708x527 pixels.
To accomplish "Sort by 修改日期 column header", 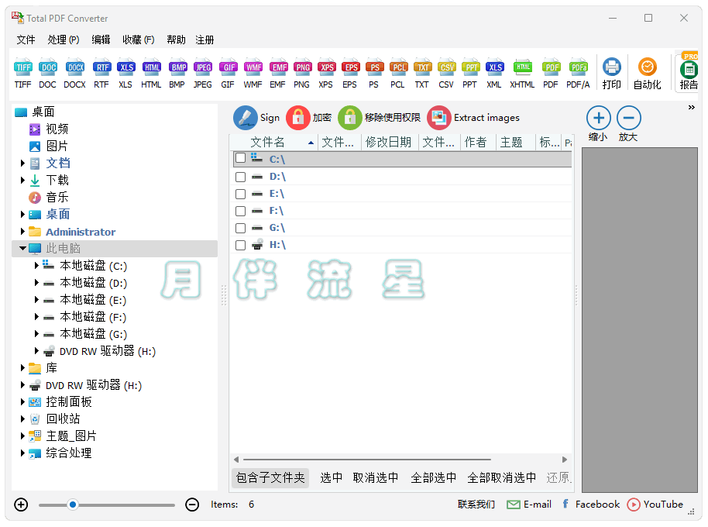I will pos(389,143).
